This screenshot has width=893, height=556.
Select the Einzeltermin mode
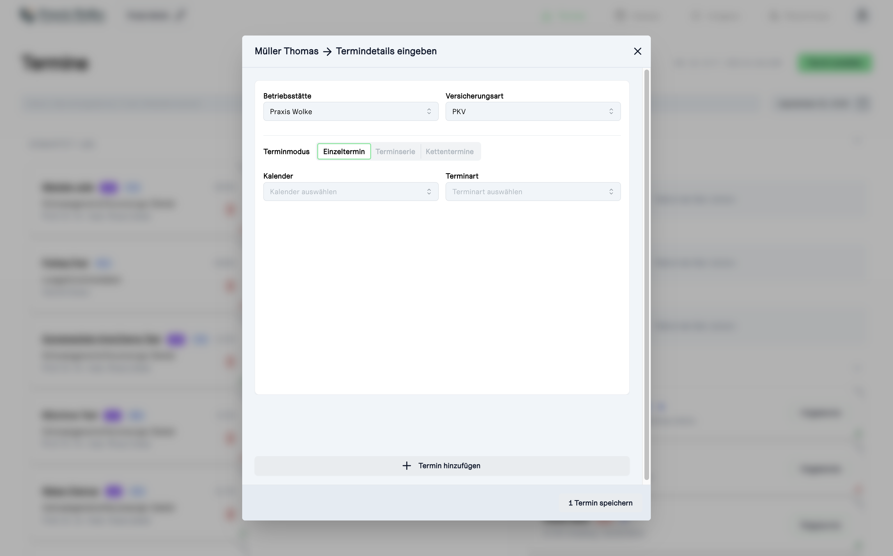click(344, 151)
